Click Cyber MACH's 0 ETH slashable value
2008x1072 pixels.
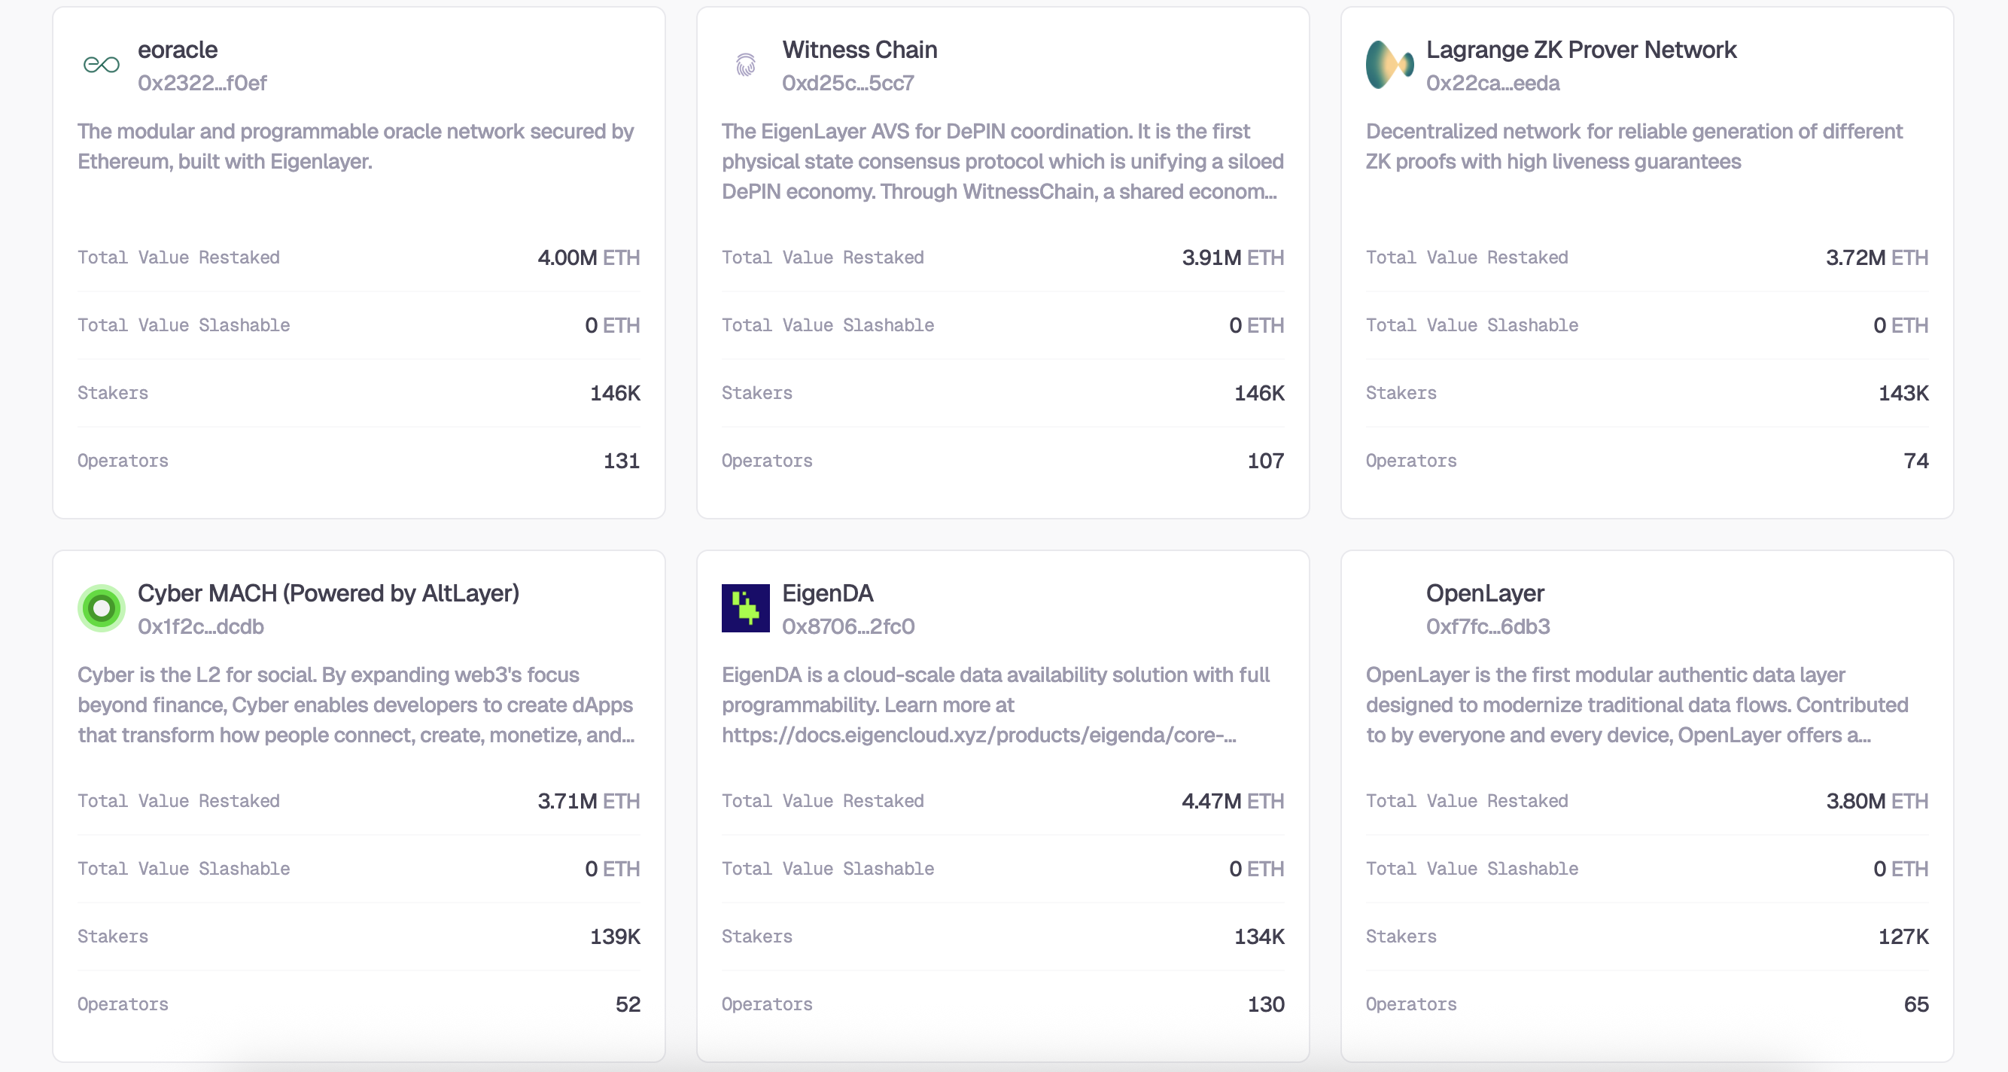[x=612, y=869]
